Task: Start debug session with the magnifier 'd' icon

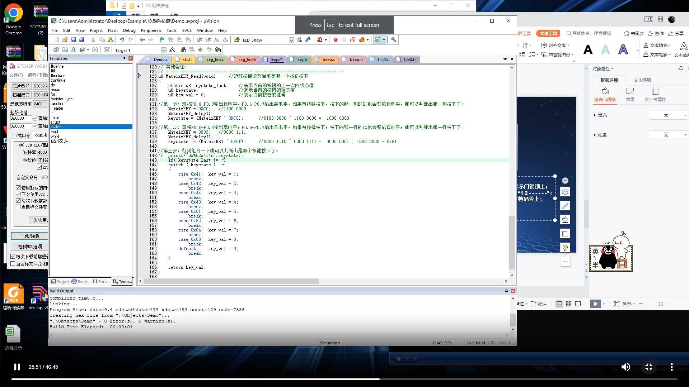Action: click(x=319, y=40)
